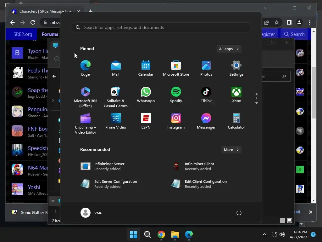
Task: Click the webpage vertical scrollbar
Action: [314, 93]
